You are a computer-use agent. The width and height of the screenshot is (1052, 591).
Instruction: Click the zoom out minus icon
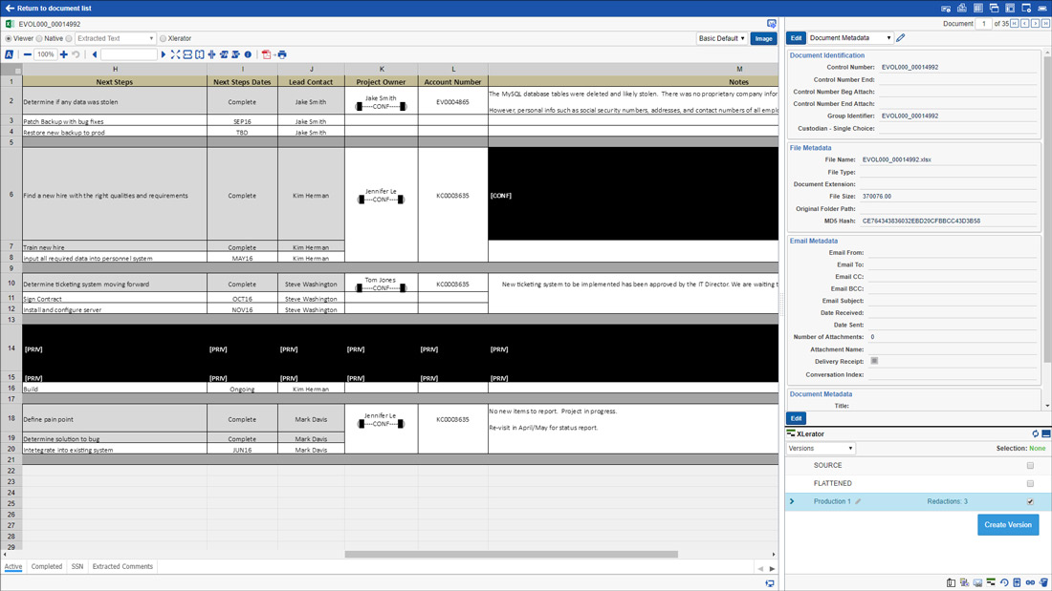tap(28, 54)
